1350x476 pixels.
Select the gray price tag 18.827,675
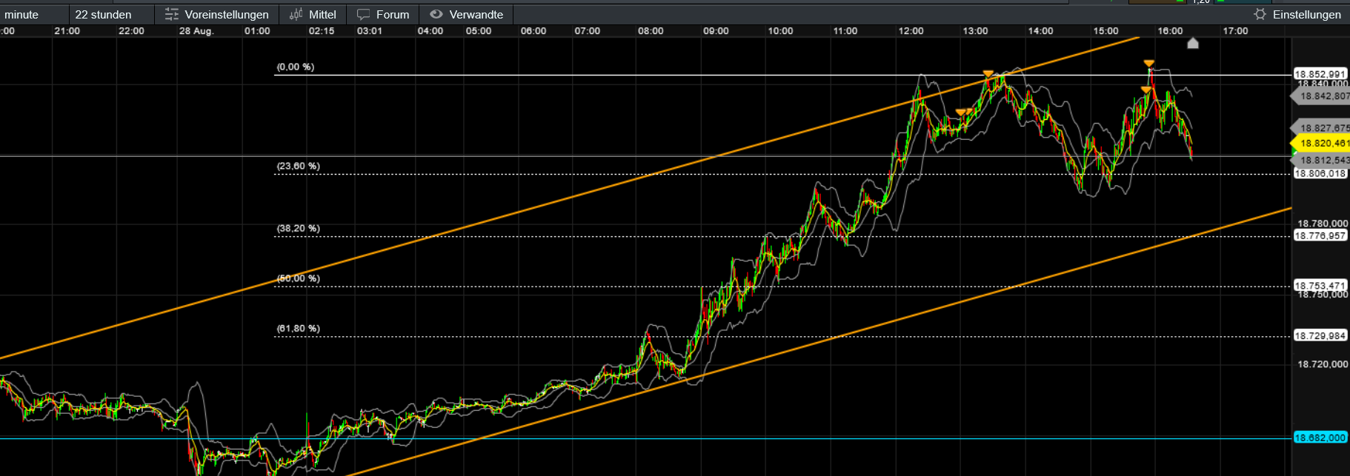click(1321, 128)
